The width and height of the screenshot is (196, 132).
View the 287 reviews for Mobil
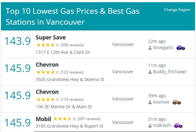click(89, 119)
